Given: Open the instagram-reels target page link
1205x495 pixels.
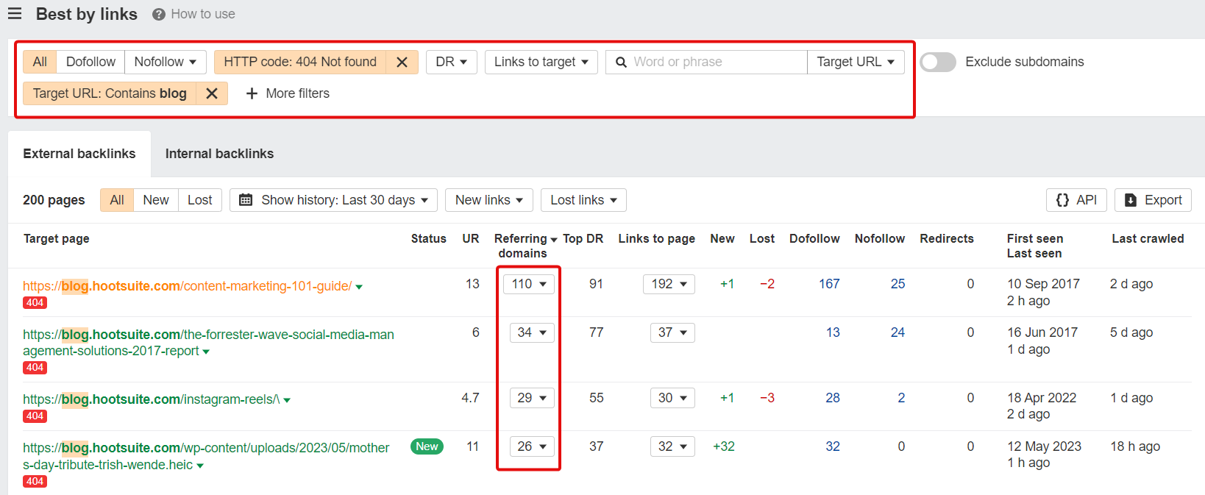Looking at the screenshot, I should click(x=152, y=399).
